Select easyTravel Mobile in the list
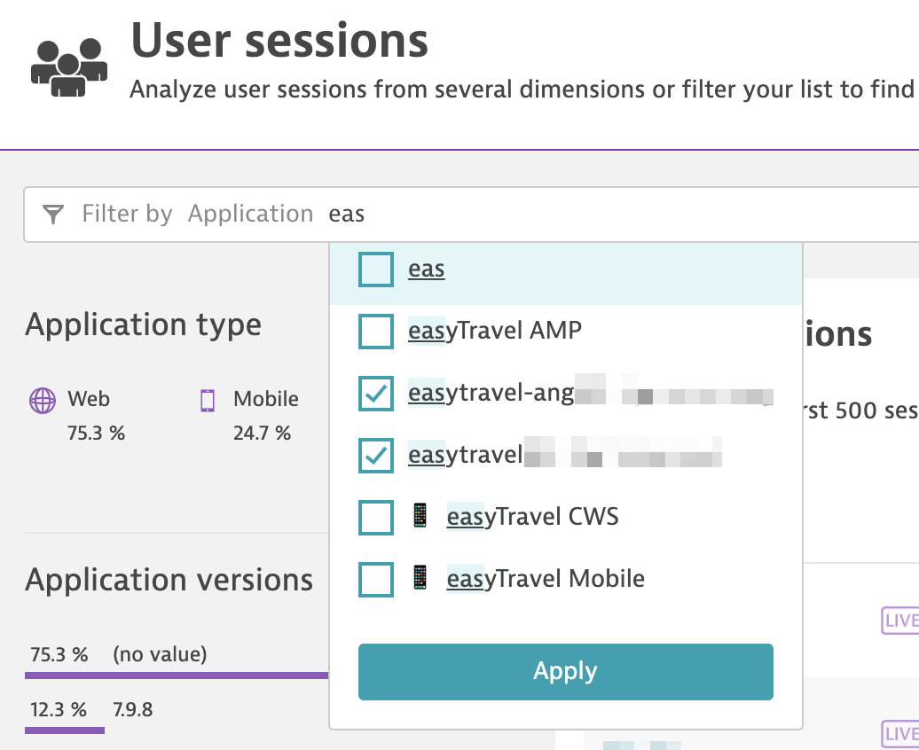This screenshot has width=919, height=750. click(545, 579)
